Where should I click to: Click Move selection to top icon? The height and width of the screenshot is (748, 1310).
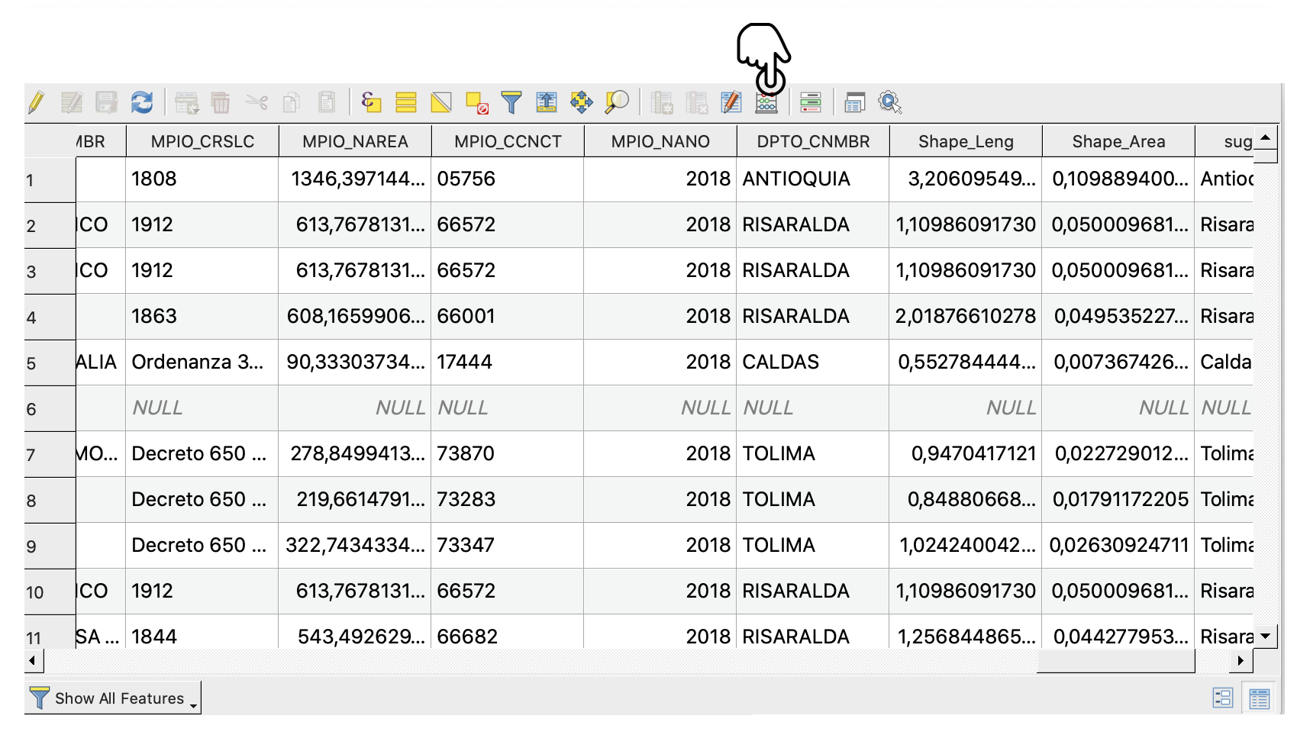[547, 102]
